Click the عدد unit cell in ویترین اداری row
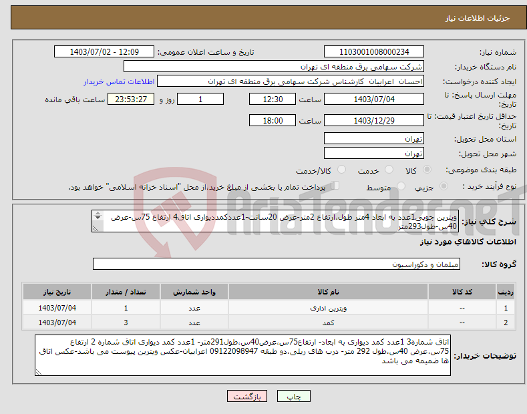Screen dimensions: 527x414 point(194,307)
